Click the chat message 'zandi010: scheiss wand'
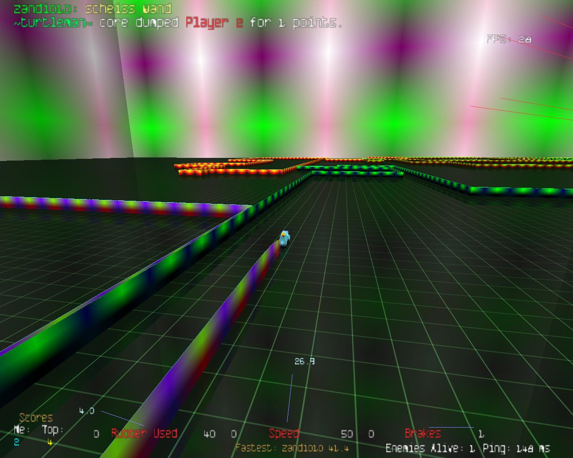The image size is (573, 458). point(92,8)
